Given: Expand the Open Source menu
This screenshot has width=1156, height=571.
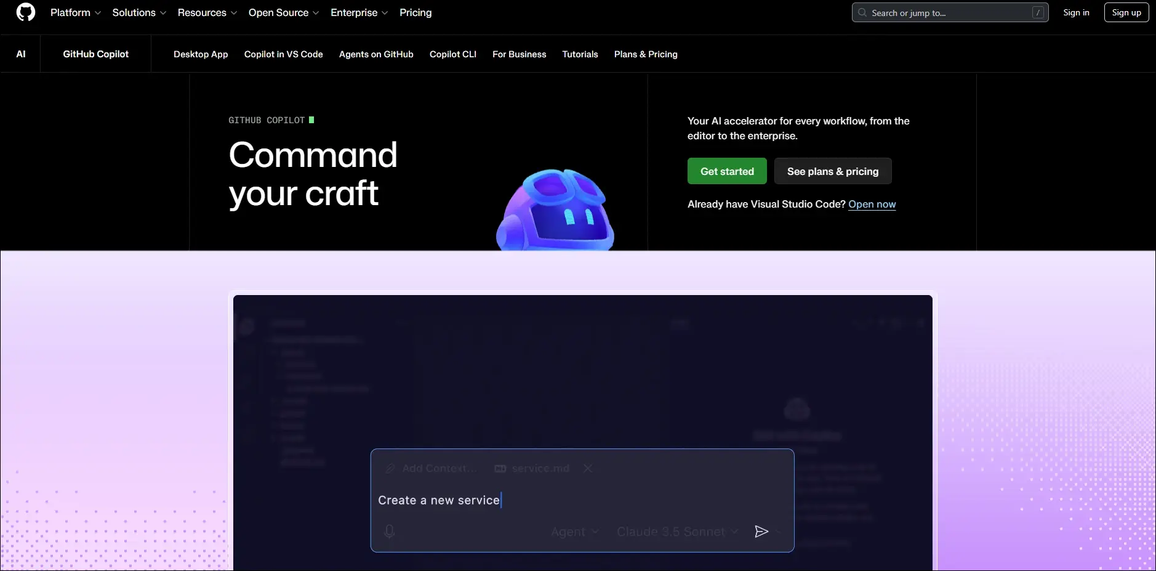Looking at the screenshot, I should coord(284,12).
